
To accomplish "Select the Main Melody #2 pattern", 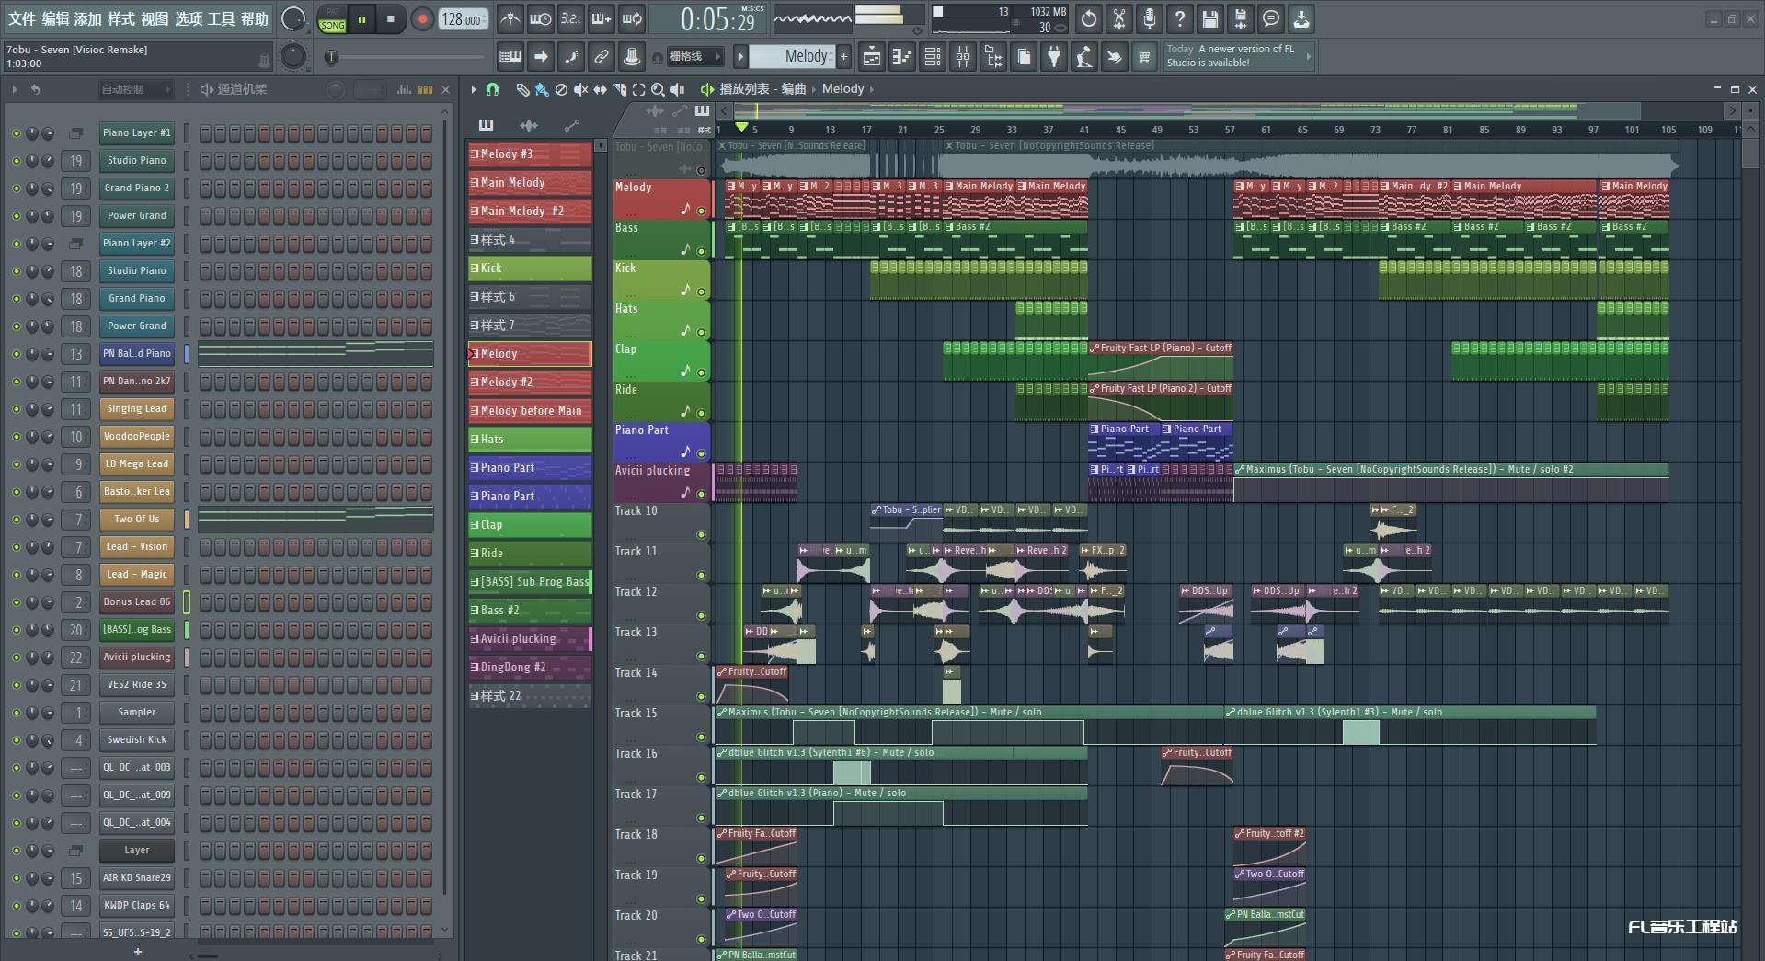I will click(x=530, y=211).
